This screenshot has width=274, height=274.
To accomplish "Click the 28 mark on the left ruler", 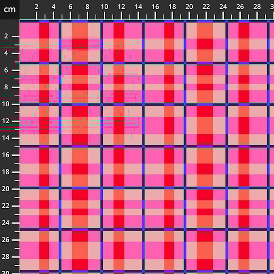I will (6, 256).
